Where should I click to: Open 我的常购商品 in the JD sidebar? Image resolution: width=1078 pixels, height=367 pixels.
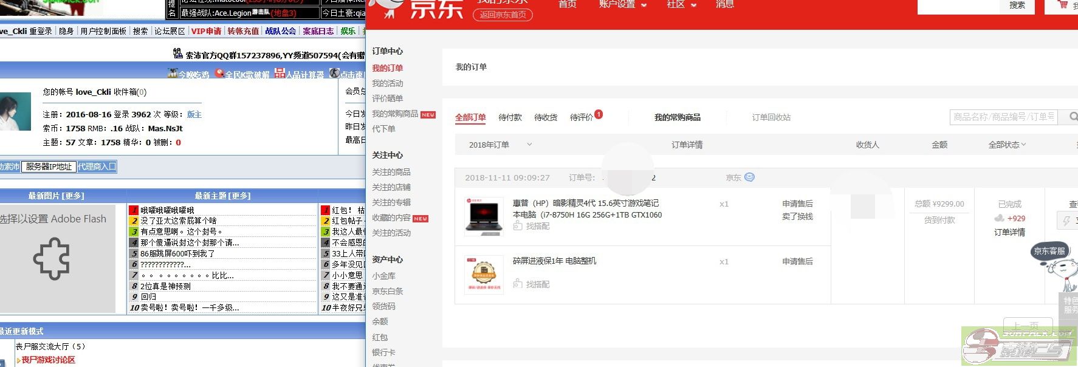click(395, 114)
